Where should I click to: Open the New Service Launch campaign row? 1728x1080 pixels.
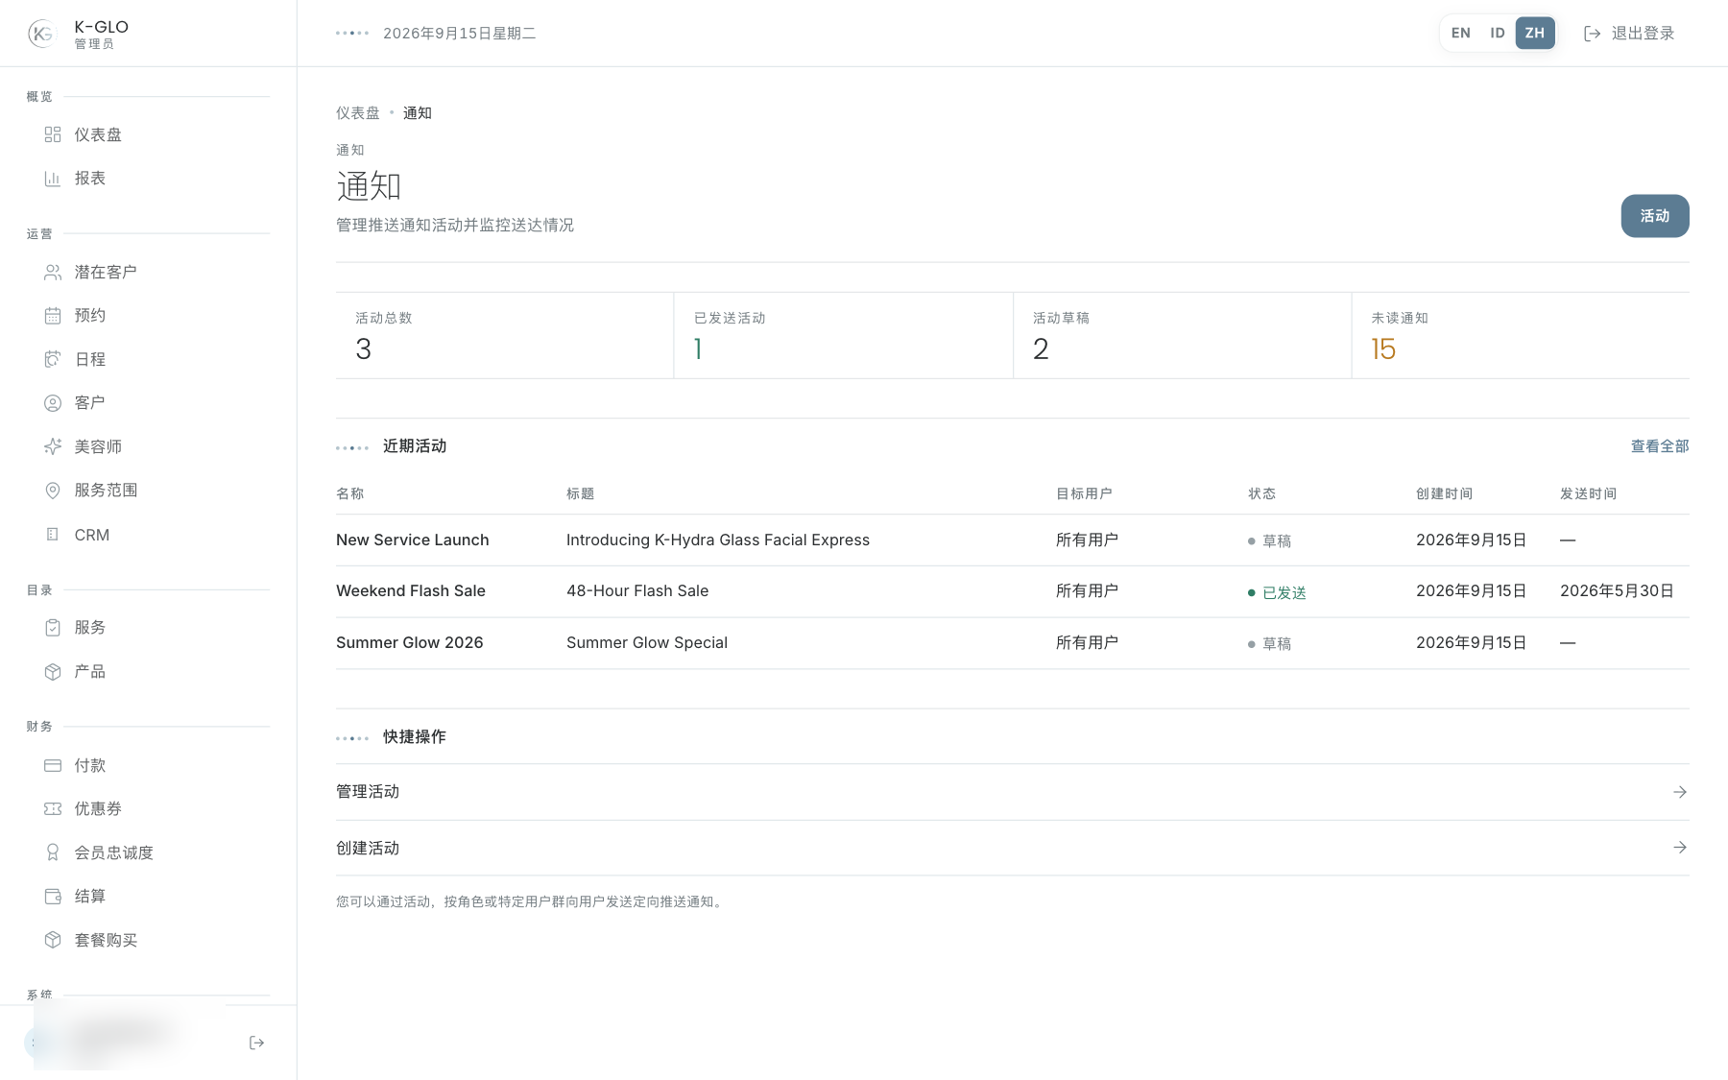pyautogui.click(x=1013, y=540)
